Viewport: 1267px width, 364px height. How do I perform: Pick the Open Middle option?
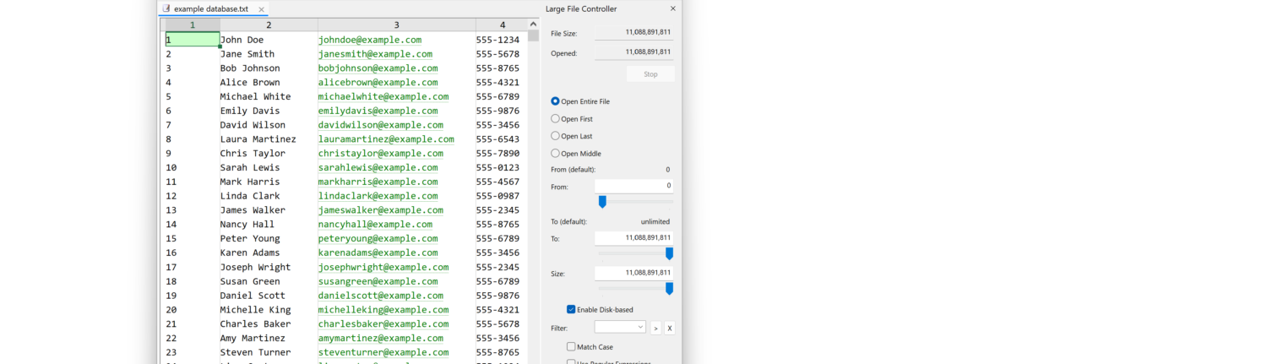[x=555, y=154]
